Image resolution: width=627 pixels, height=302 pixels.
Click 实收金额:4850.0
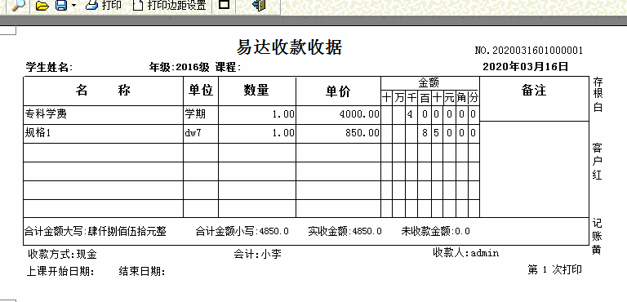345,231
